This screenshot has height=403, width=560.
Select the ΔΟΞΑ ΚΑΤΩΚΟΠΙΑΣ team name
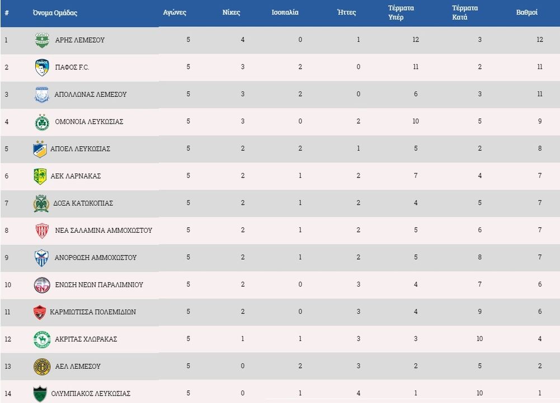(83, 203)
